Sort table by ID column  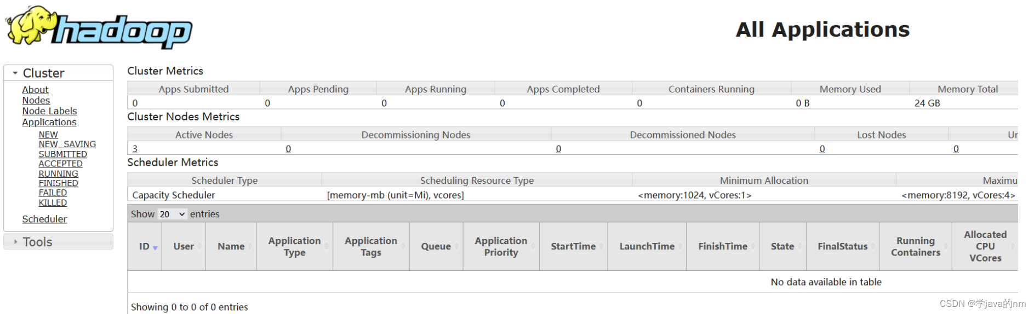click(x=145, y=246)
